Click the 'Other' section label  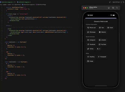point(87,53)
